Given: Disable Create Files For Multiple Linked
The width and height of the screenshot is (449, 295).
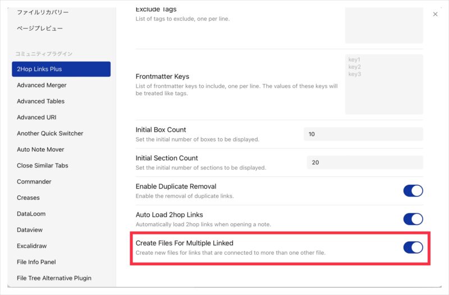Looking at the screenshot, I should pyautogui.click(x=413, y=247).
